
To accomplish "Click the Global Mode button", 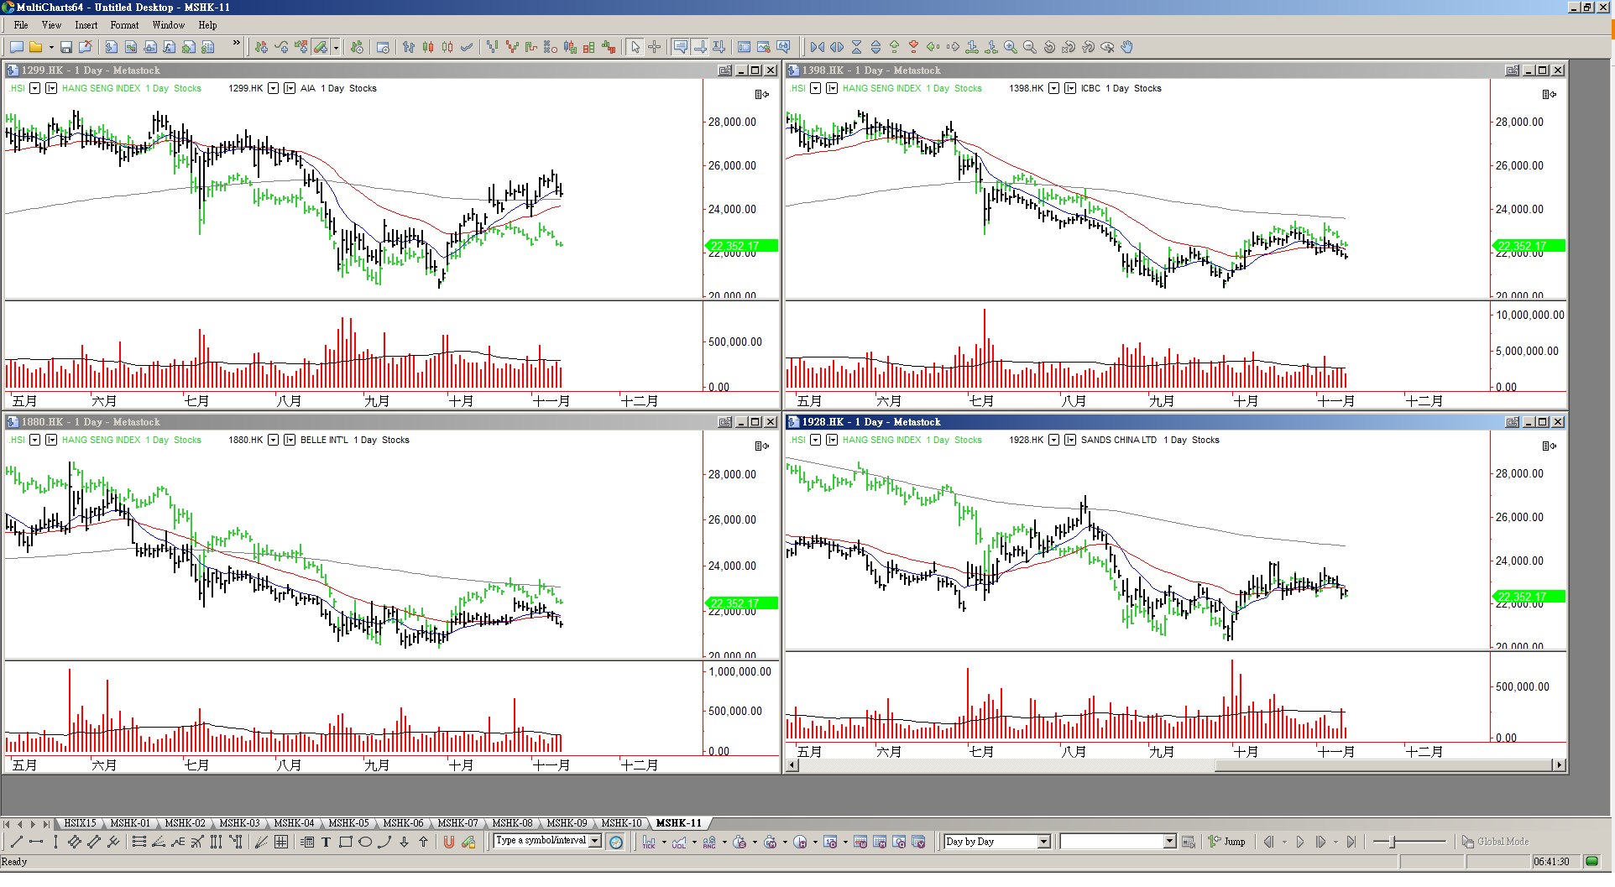I will pos(1495,842).
